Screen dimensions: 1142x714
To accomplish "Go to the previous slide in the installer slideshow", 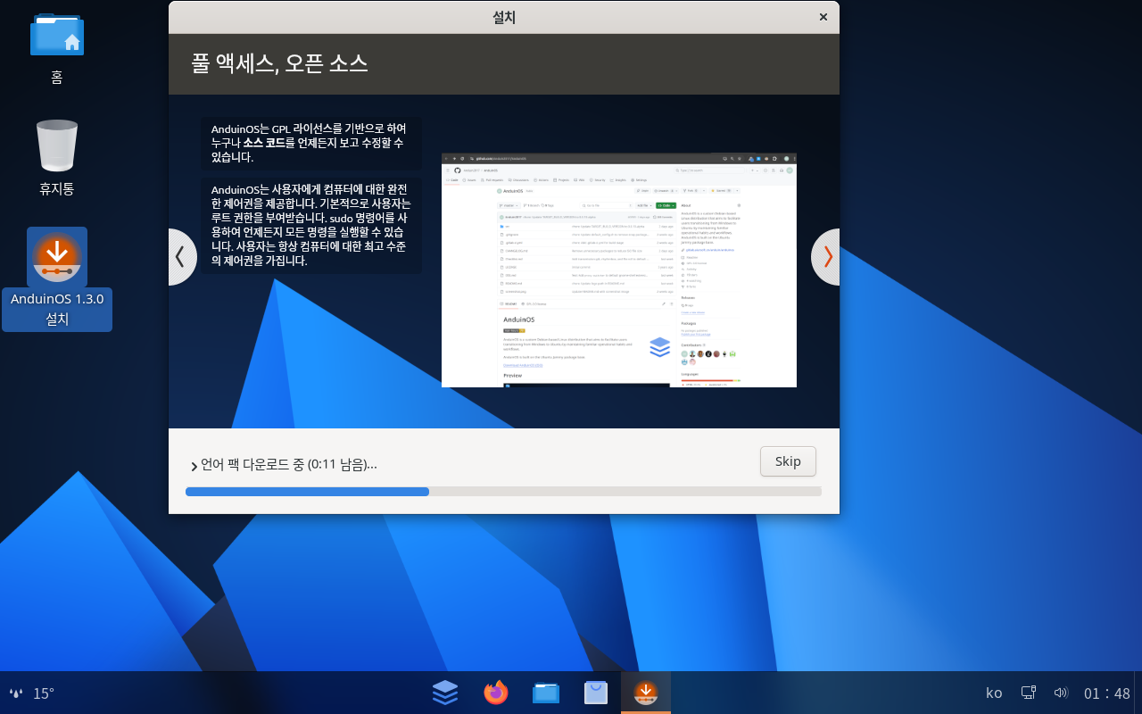I will [x=181, y=257].
